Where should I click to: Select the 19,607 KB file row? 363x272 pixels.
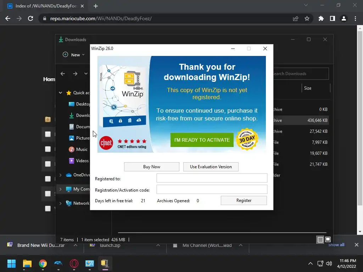301,153
